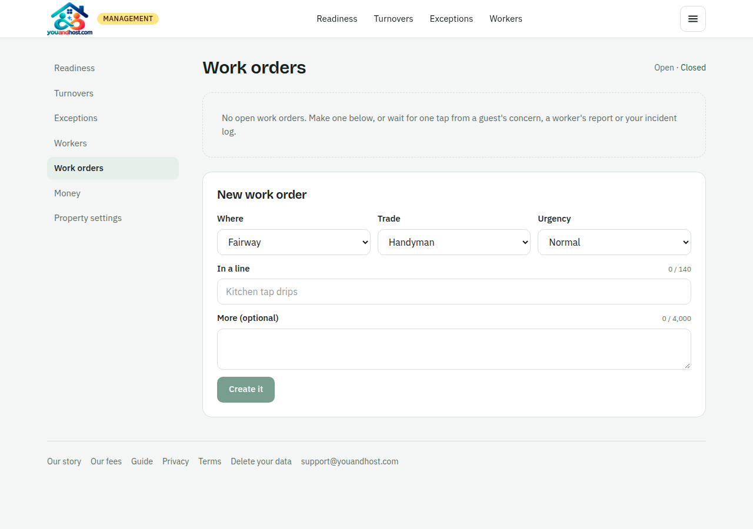Click the No open work orders message

coord(449,125)
